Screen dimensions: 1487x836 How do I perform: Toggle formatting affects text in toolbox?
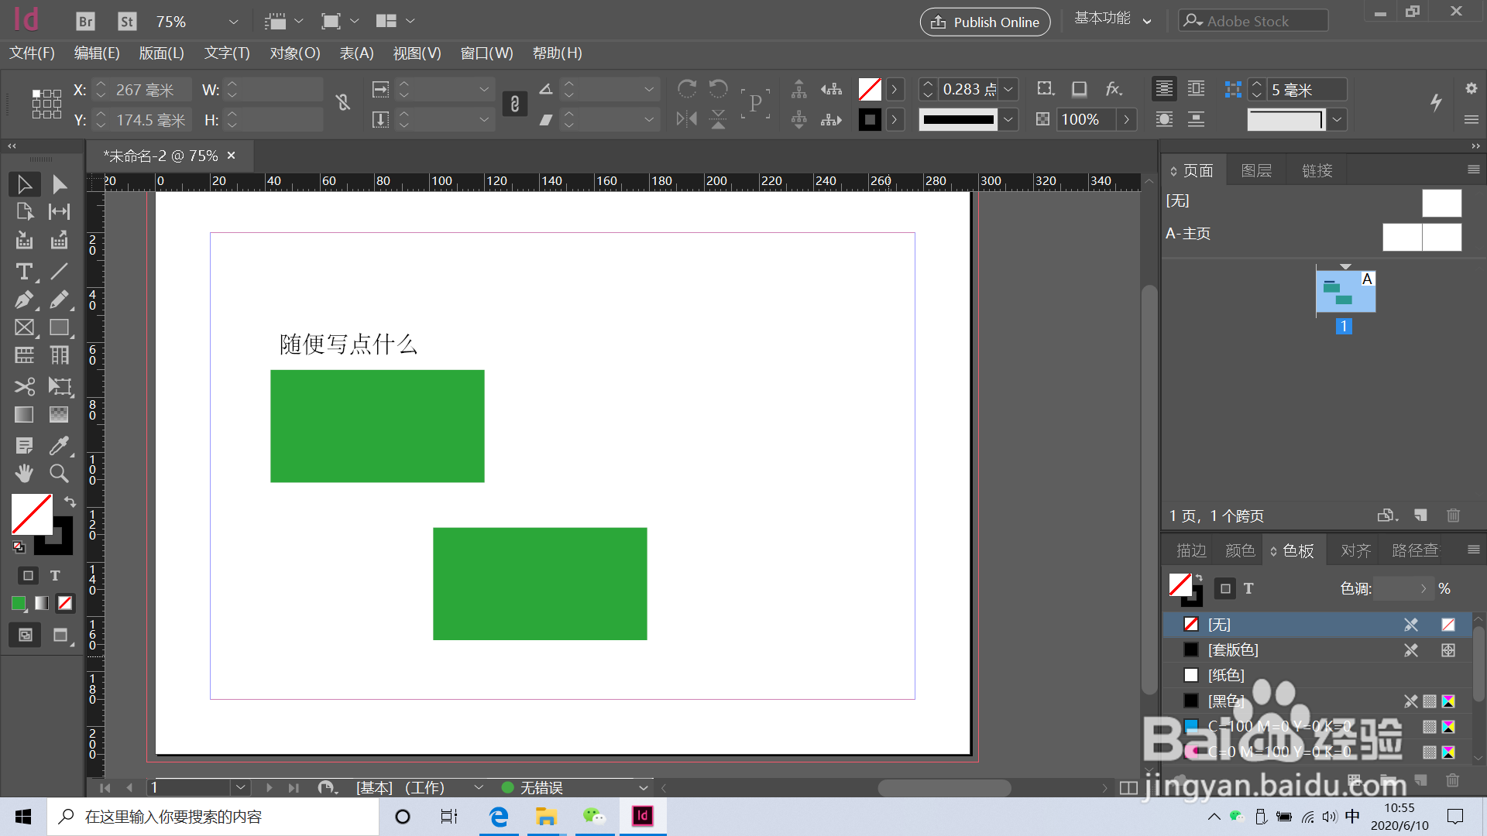tap(55, 575)
